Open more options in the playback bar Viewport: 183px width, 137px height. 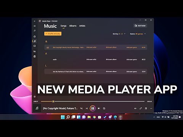click(x=151, y=108)
